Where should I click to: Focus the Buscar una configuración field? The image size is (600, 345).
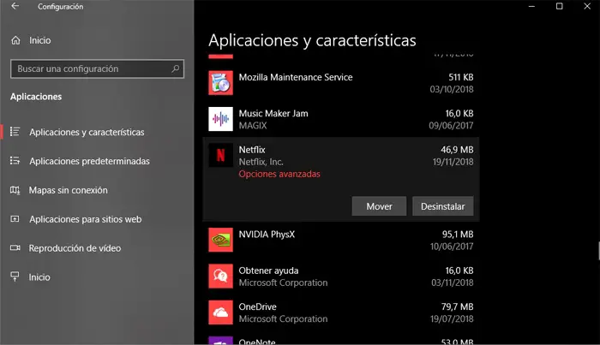[x=97, y=68]
